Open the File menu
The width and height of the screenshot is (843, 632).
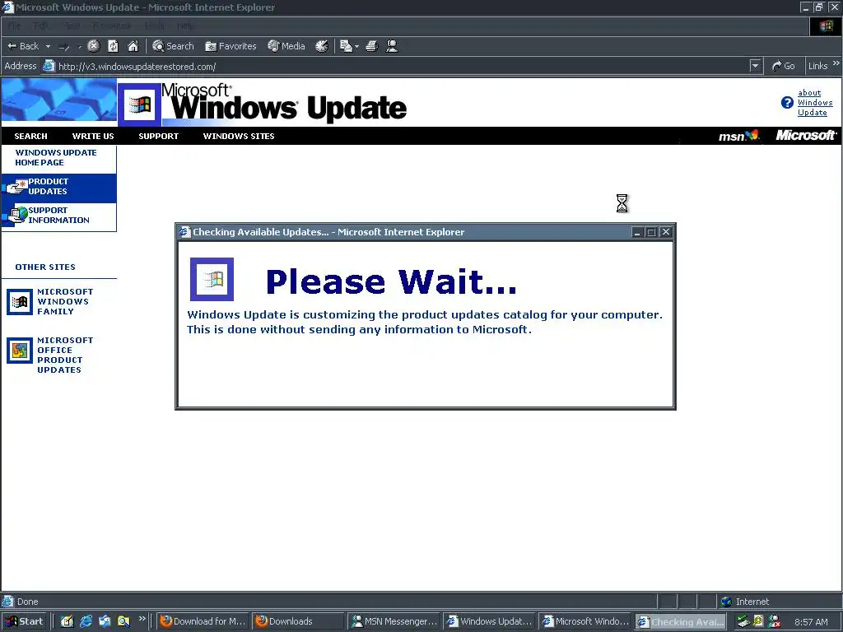coord(15,26)
